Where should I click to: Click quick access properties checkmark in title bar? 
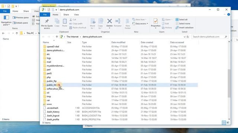[x=49, y=10]
